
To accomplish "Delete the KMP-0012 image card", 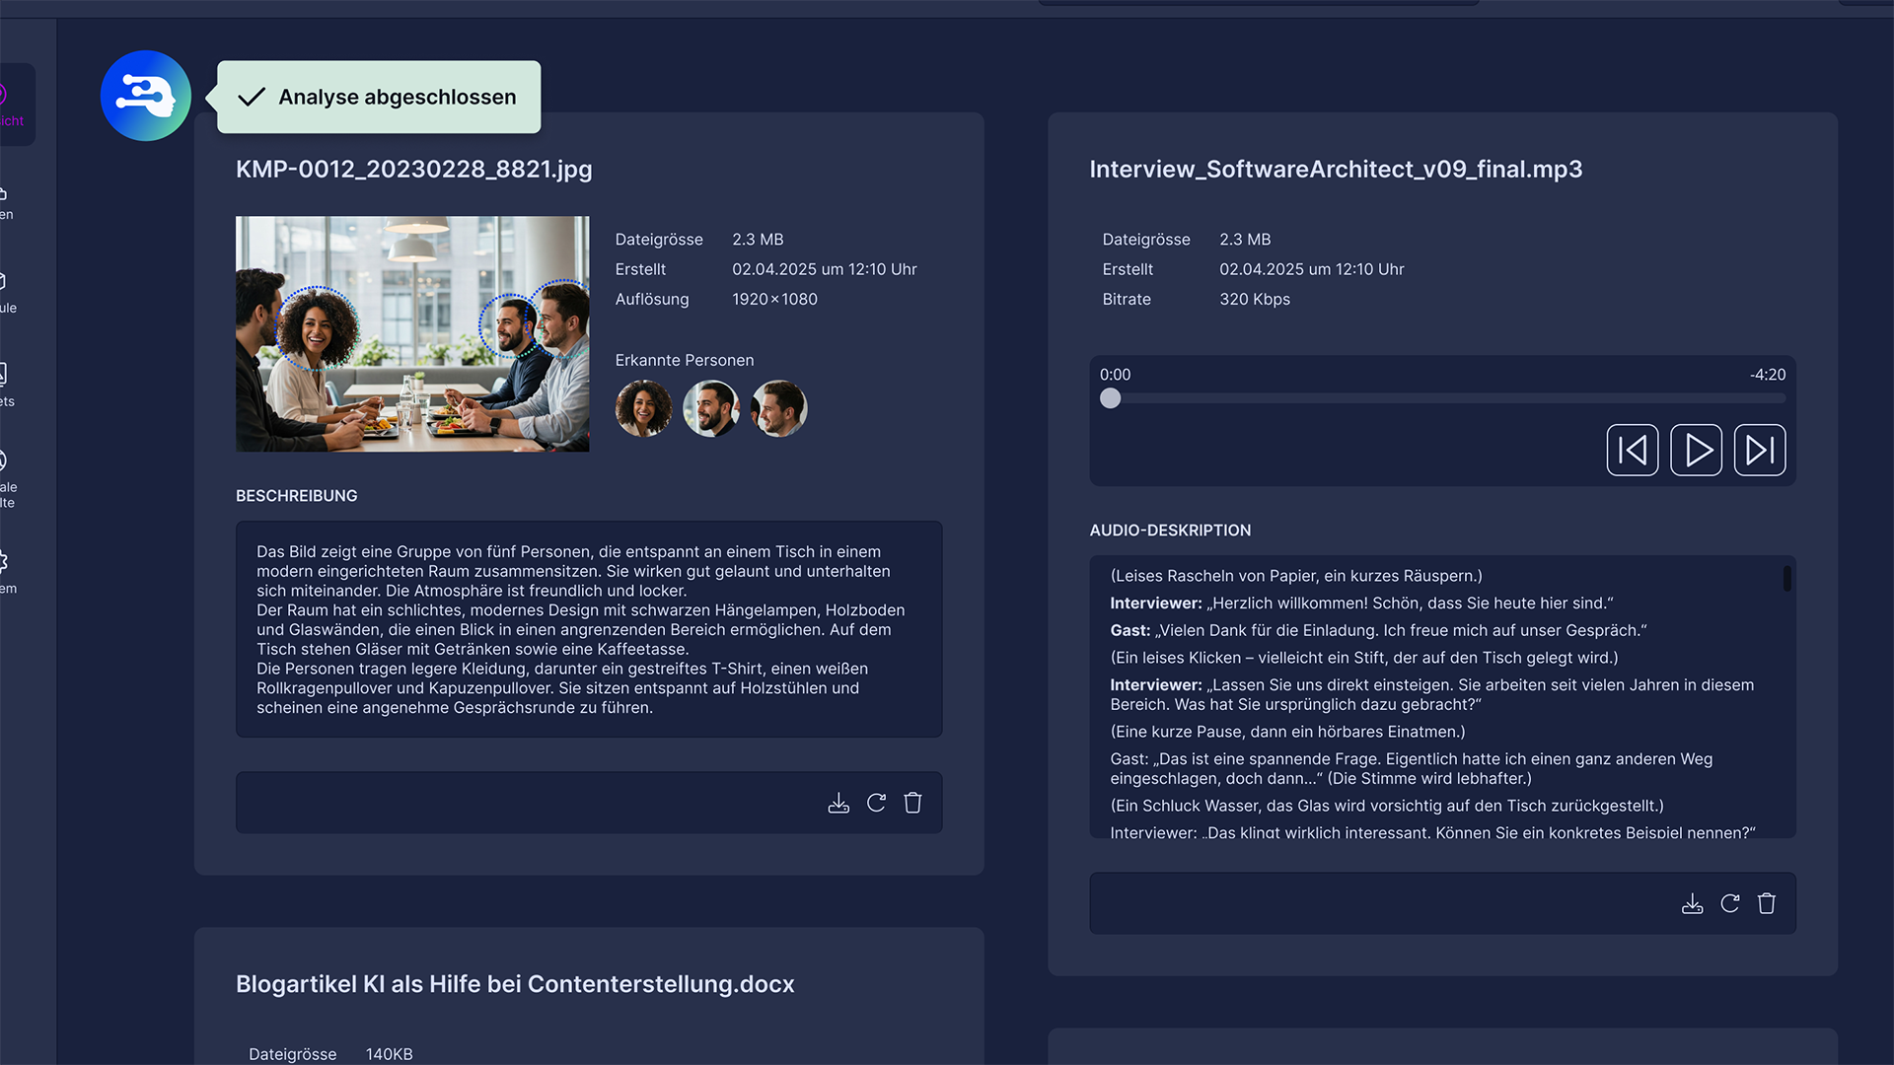I will tap(913, 803).
